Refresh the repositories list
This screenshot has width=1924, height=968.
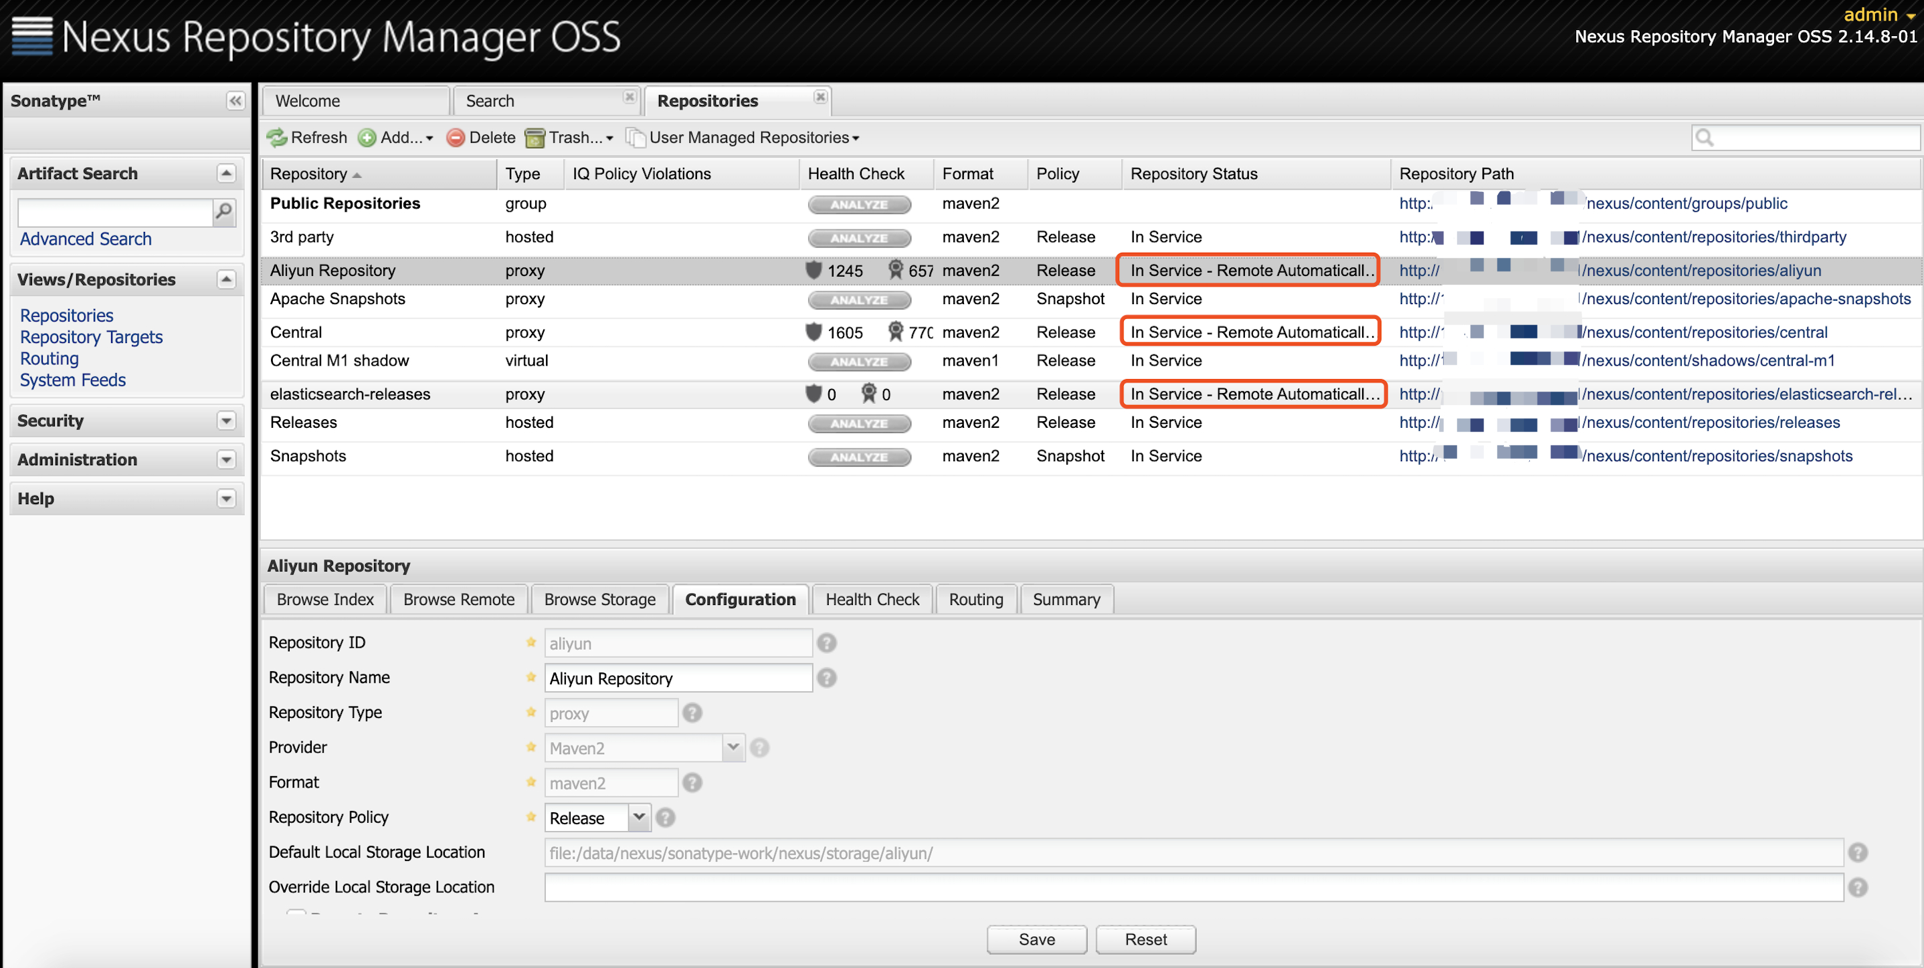pos(307,137)
